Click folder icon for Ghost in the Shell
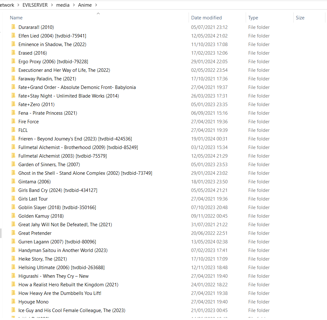This screenshot has width=327, height=320. pos(13,173)
